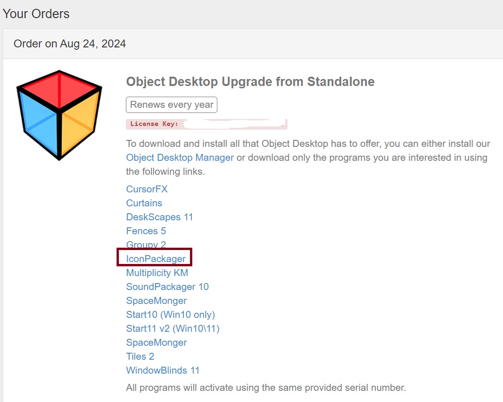Click the highlighted IconPackager link
Image resolution: width=503 pixels, height=402 pixels.
coord(156,259)
